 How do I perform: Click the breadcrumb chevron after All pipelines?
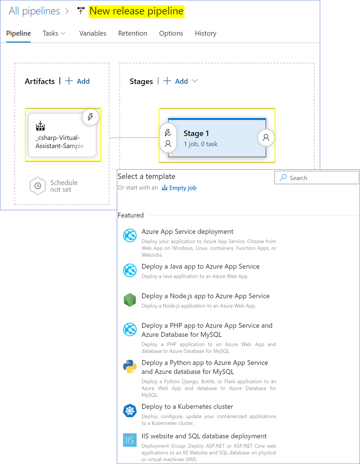(x=67, y=11)
